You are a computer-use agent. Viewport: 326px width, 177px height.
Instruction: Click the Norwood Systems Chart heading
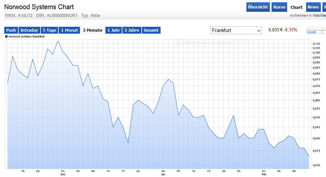(39, 7)
